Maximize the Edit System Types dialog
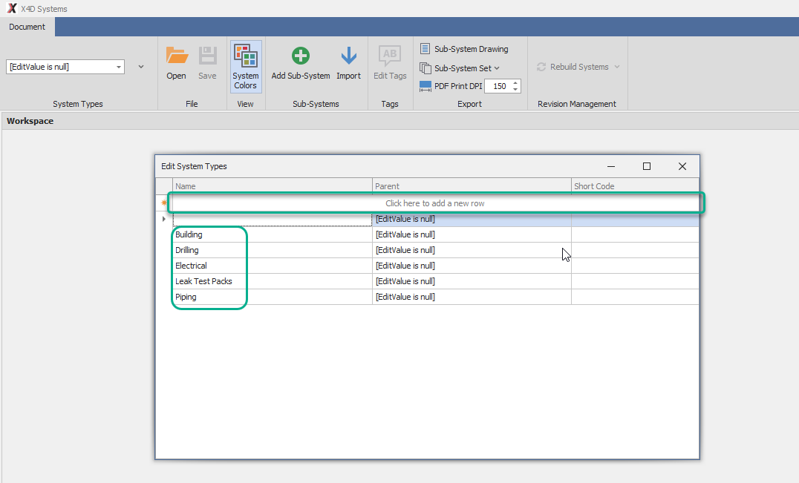Screen dimensions: 799x483 [x=646, y=166]
